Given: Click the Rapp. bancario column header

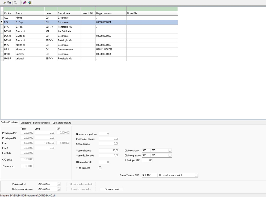Looking at the screenshot, I should [111, 13].
